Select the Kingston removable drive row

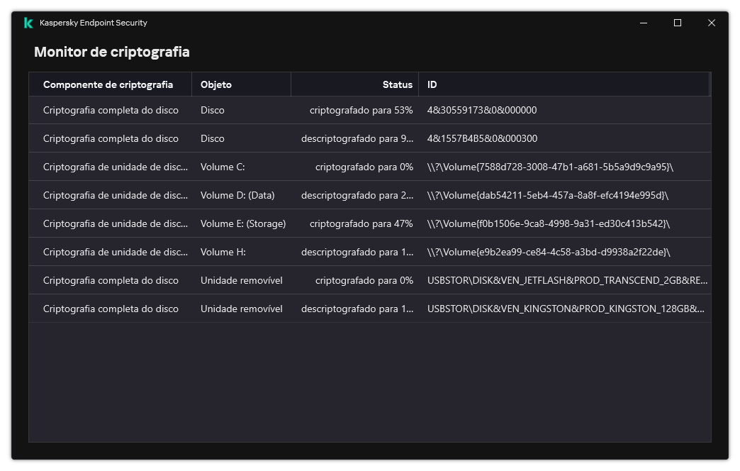(284, 308)
